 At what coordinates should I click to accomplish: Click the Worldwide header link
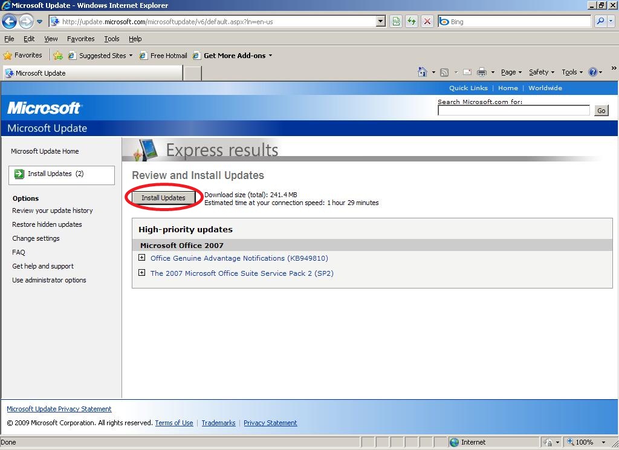545,88
